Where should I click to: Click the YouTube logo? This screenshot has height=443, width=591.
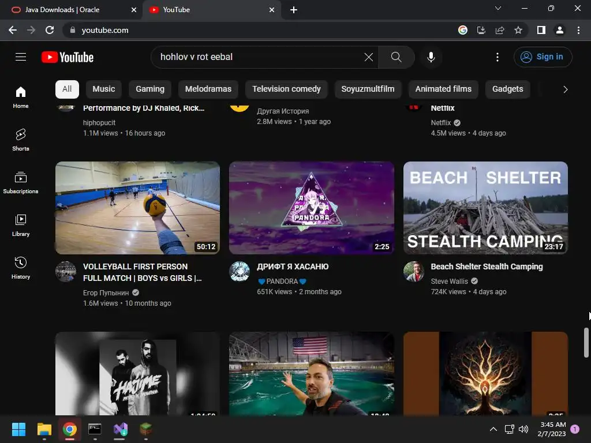coord(68,57)
